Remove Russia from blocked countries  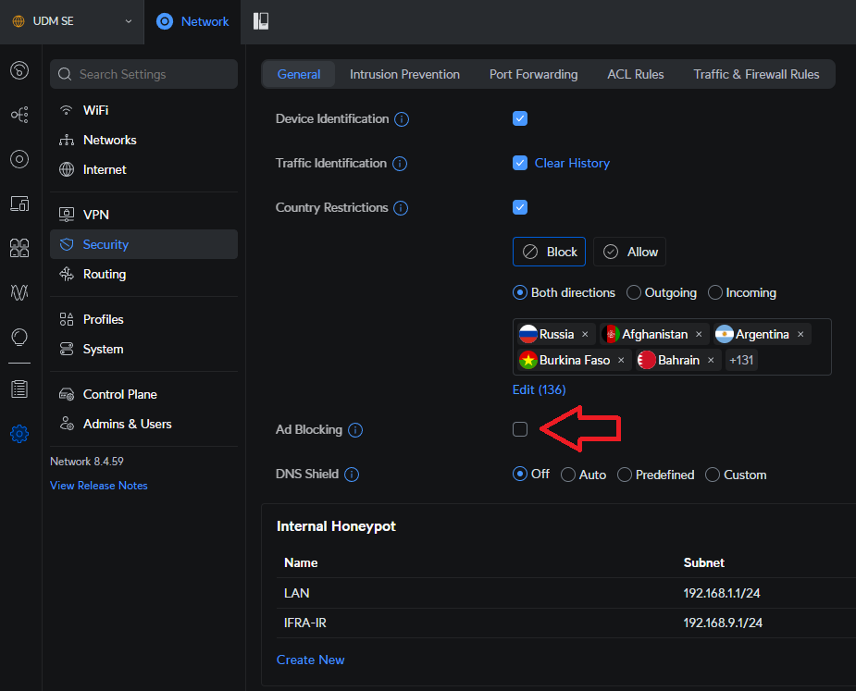coord(585,334)
